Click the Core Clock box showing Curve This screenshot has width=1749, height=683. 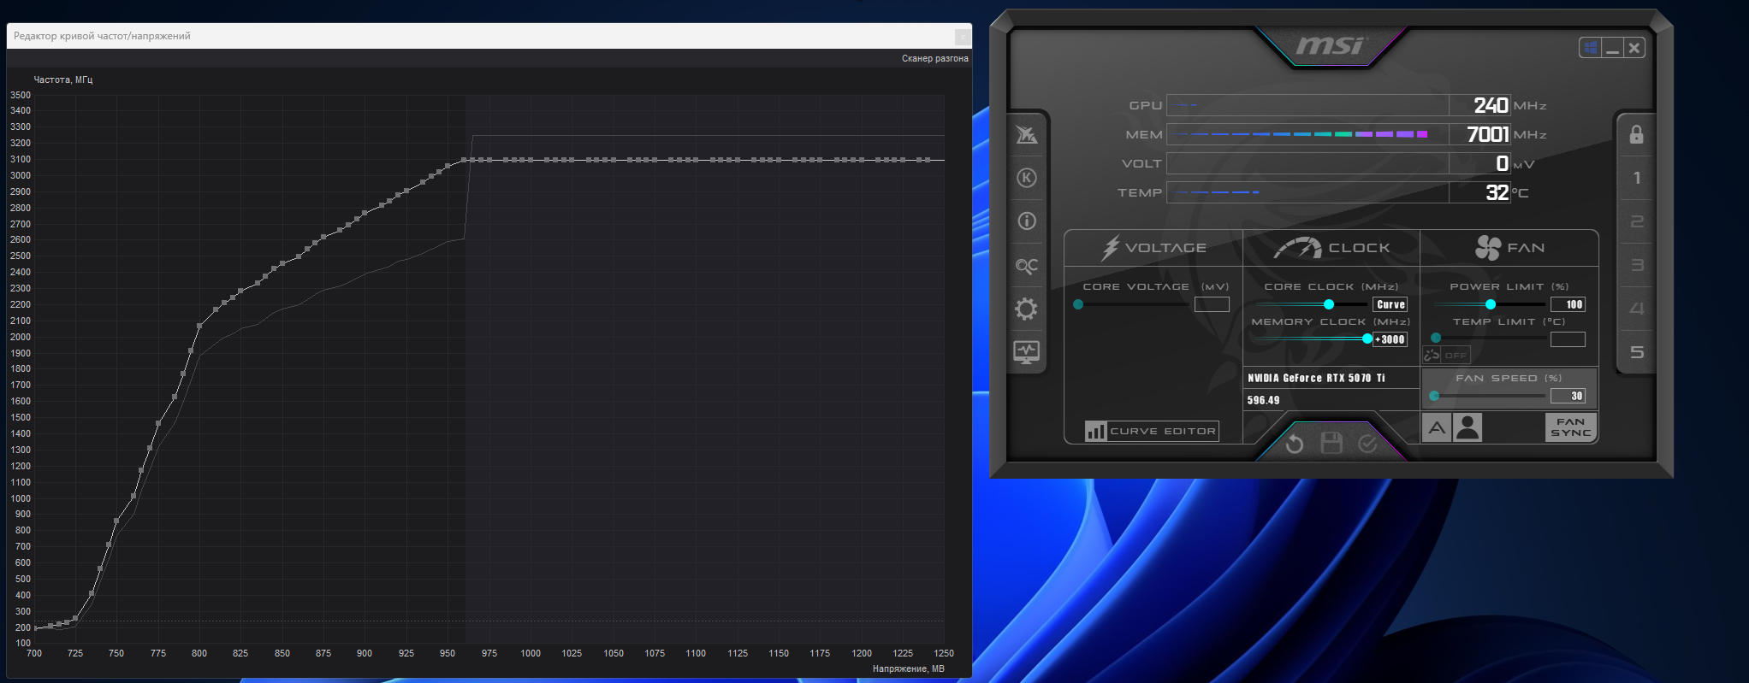click(1390, 304)
